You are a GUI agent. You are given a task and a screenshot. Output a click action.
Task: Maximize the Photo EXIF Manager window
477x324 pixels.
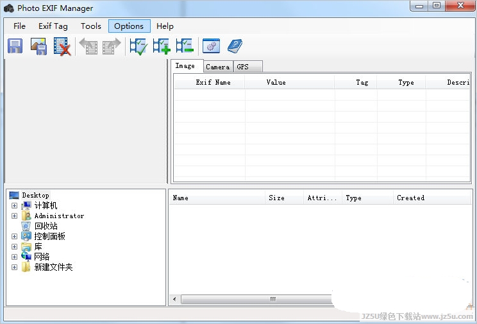[x=437, y=6]
